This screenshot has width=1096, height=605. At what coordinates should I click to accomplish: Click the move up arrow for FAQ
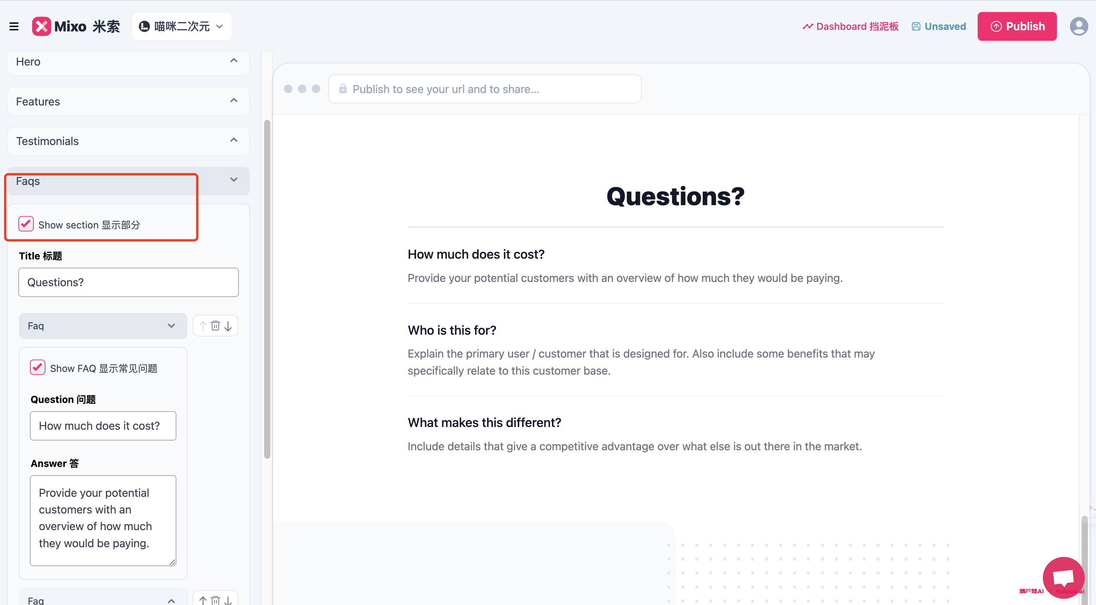coord(203,325)
